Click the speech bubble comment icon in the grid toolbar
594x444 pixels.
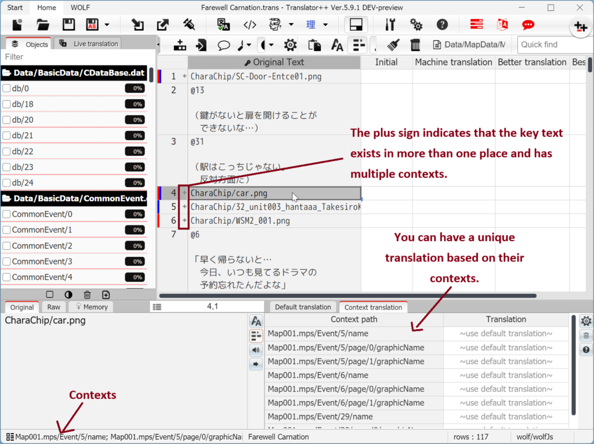tap(223, 45)
